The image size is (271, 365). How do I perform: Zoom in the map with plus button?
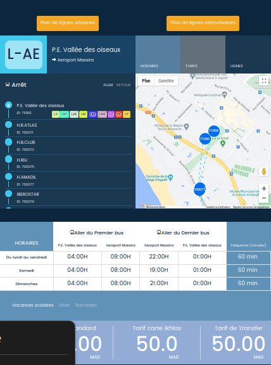tap(264, 188)
